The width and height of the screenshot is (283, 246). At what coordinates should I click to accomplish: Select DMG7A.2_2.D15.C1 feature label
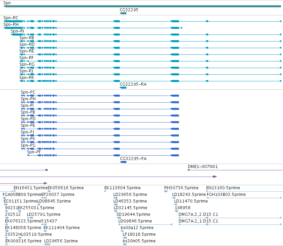(x=198, y=214)
